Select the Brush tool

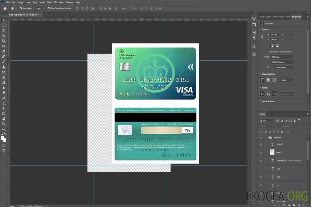[x=3, y=62]
